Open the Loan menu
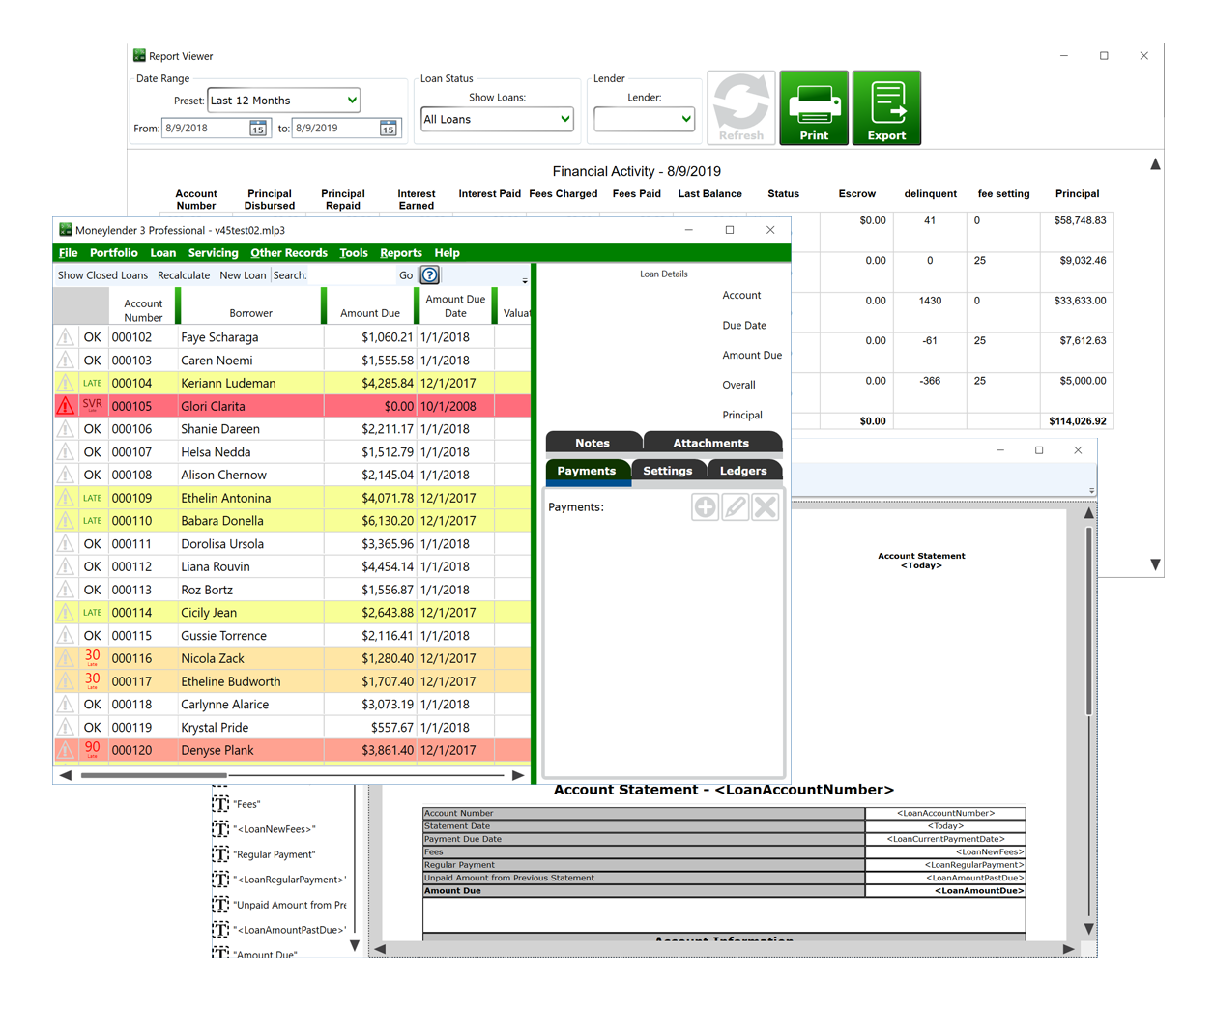 click(162, 253)
